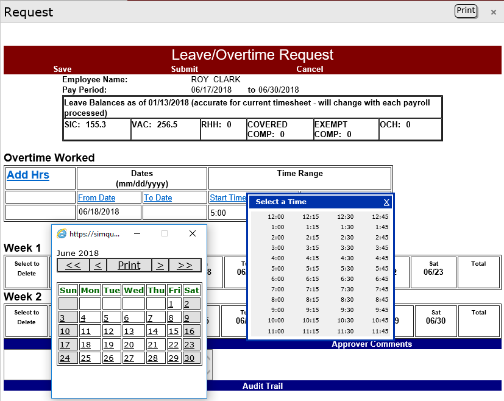The height and width of the screenshot is (401, 504).
Task: Select June 21 in the calendar
Action: [153, 345]
